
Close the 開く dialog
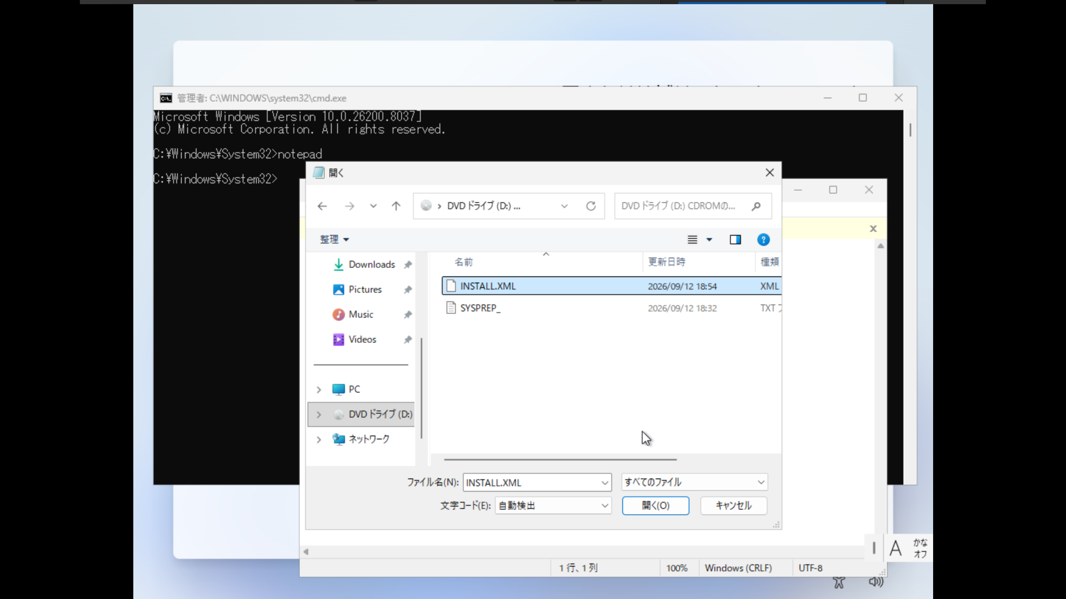[x=769, y=173]
